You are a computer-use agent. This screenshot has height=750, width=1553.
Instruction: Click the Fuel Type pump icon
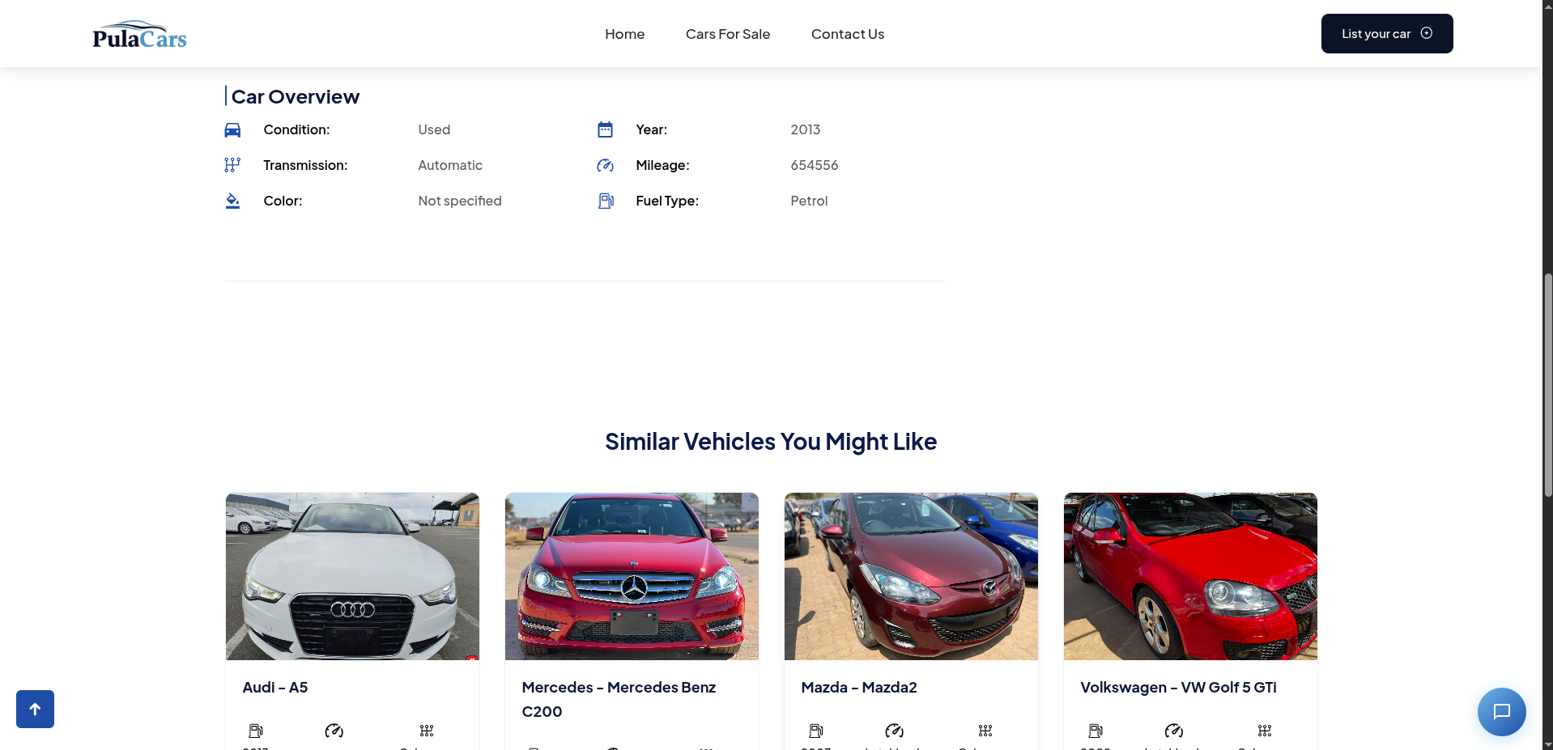pos(605,201)
